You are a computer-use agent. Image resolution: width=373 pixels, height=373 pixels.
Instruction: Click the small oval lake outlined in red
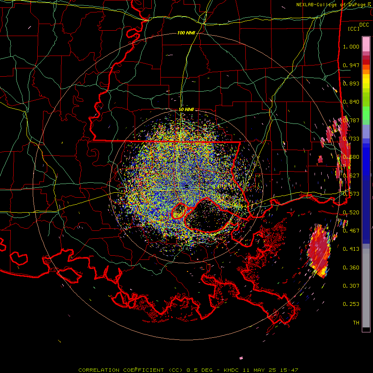179,211
